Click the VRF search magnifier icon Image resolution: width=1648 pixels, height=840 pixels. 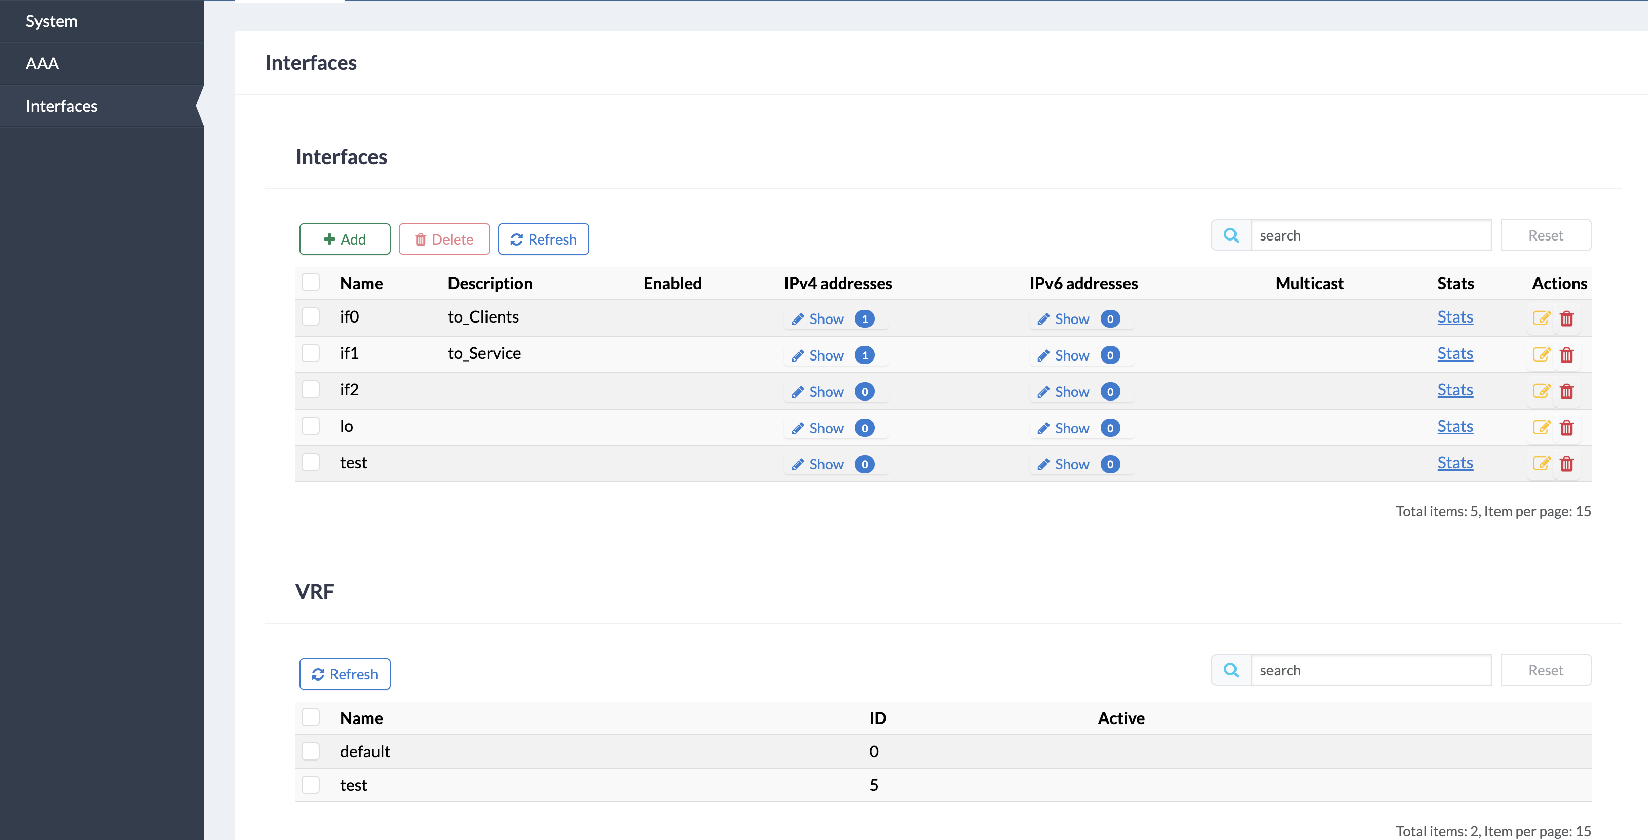[1231, 670]
